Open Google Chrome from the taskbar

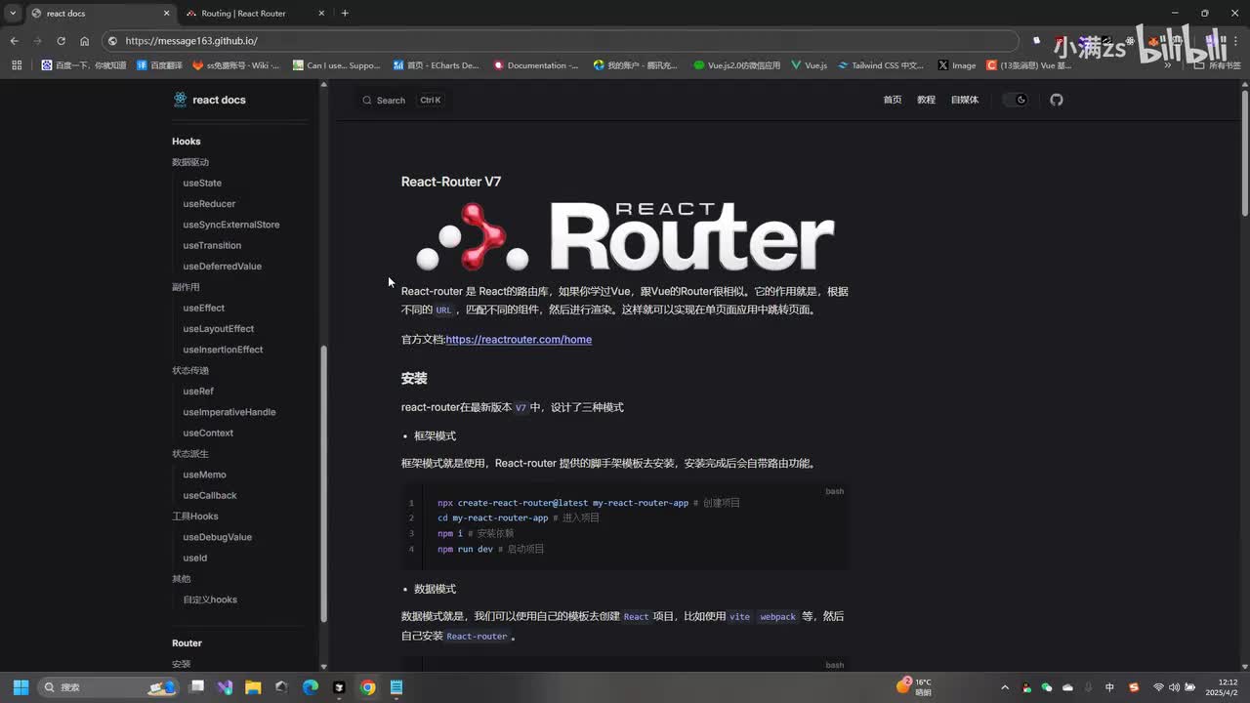click(x=367, y=687)
